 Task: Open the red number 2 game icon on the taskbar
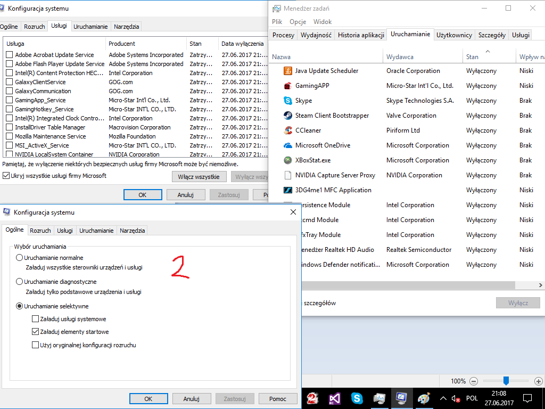(x=312, y=398)
